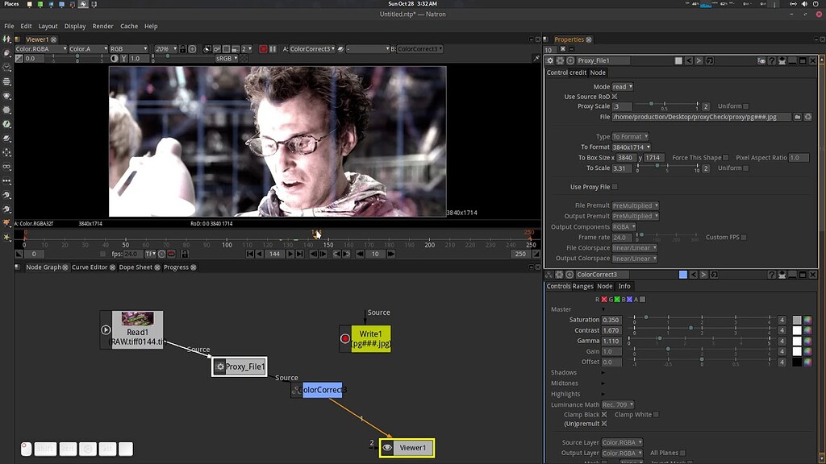
Task: Click the pause rendering icon in viewer toolbar
Action: click(272, 49)
